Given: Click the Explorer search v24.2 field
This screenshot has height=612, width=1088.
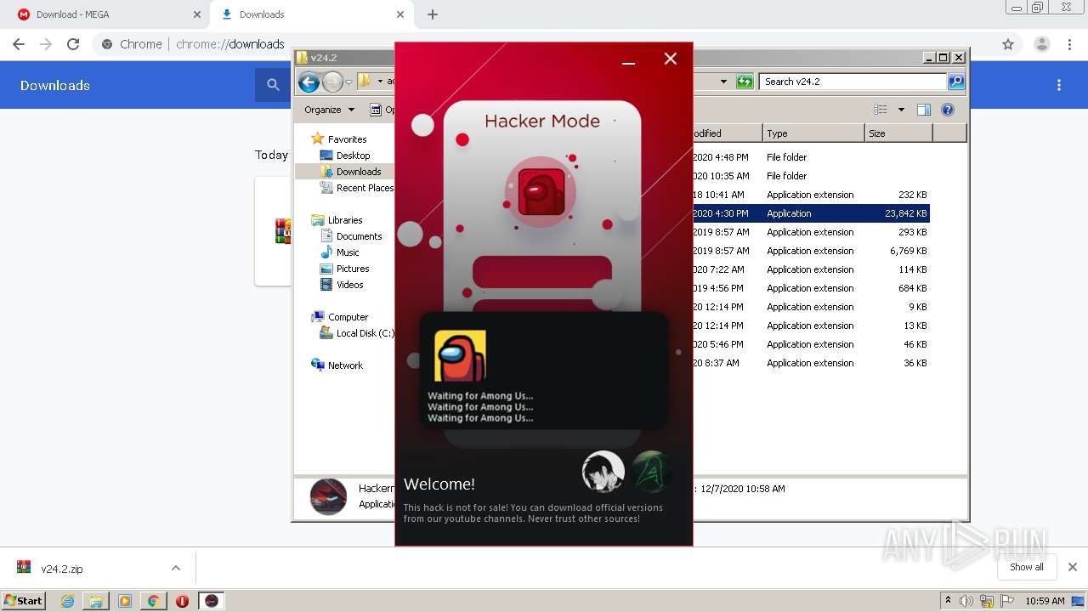Looking at the screenshot, I should tap(853, 82).
